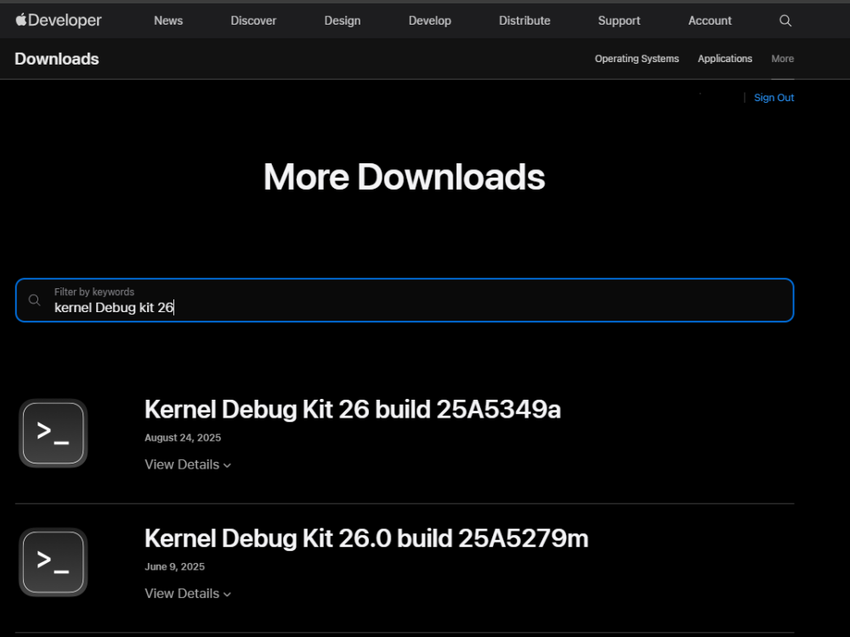Image resolution: width=850 pixels, height=637 pixels.
Task: Click the Kernel Debug Kit 26 build 25A5349a title
Action: click(353, 409)
